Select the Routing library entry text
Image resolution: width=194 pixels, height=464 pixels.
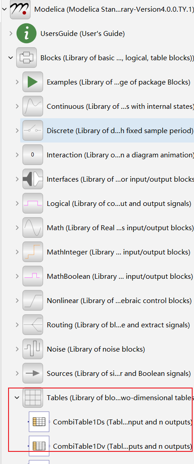click(x=118, y=325)
